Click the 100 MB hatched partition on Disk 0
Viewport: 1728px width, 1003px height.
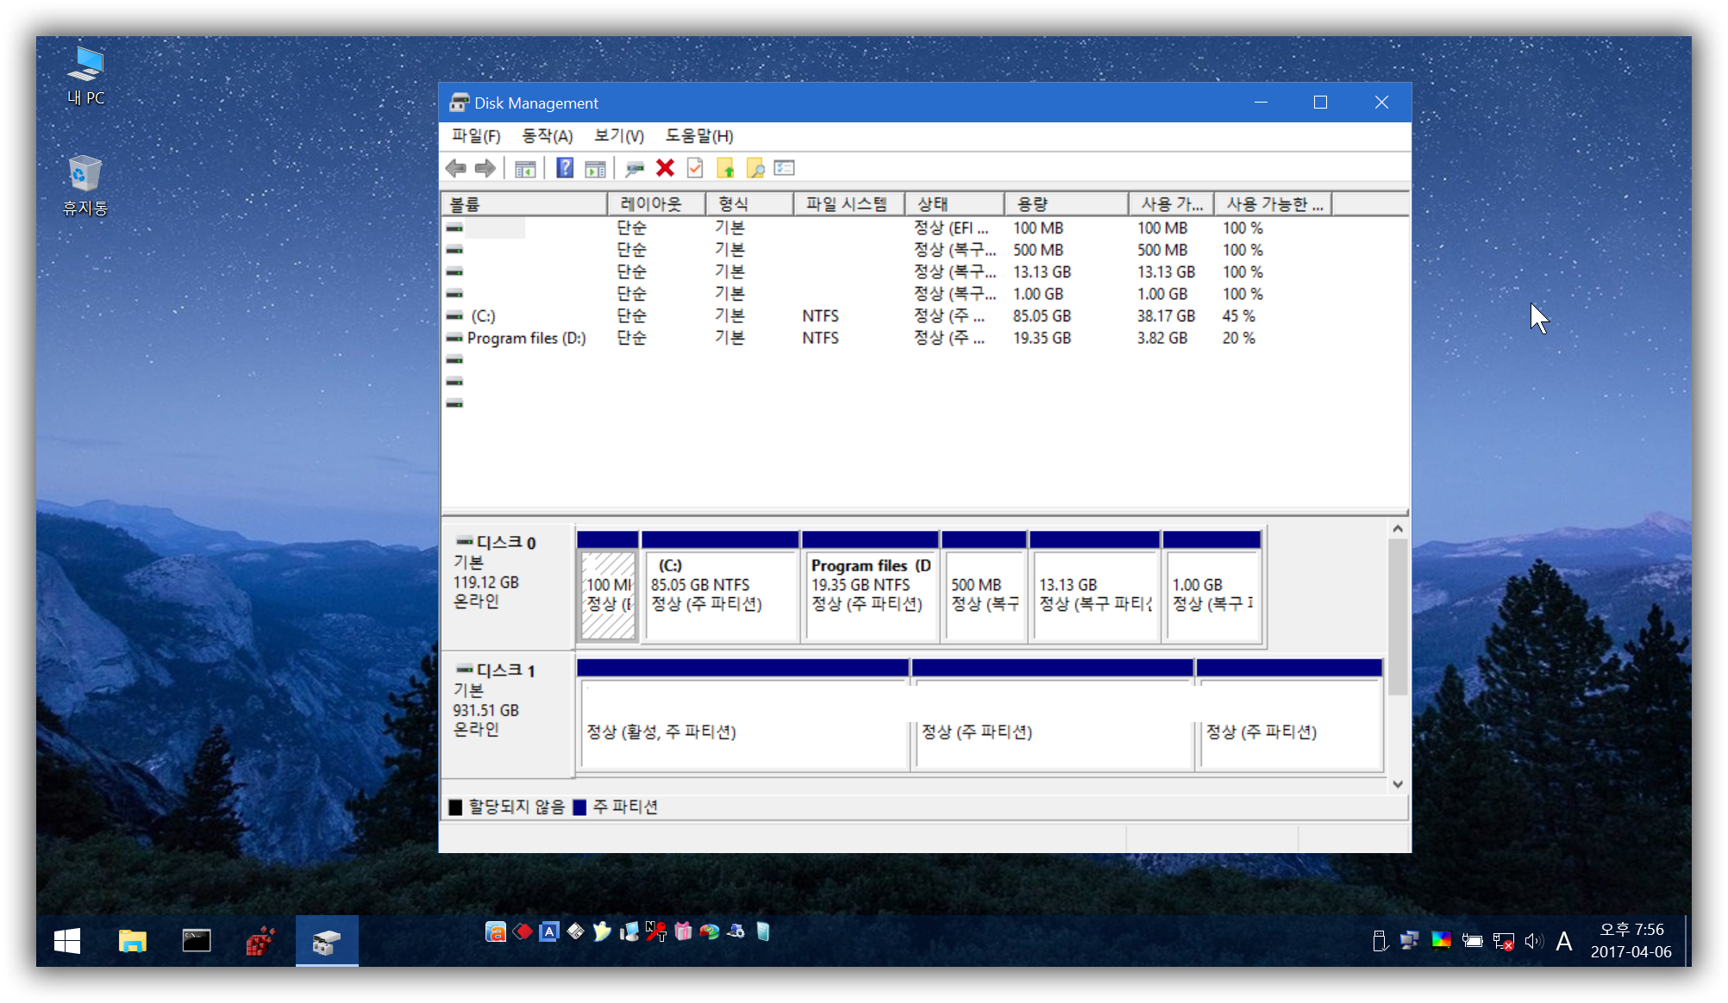[608, 595]
